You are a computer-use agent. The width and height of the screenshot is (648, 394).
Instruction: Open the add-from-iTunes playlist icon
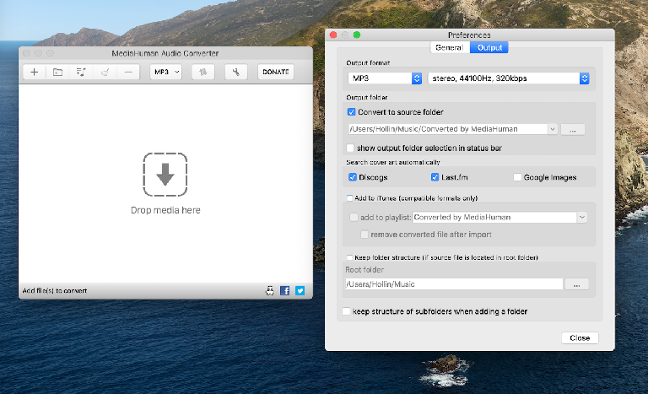pos(81,72)
